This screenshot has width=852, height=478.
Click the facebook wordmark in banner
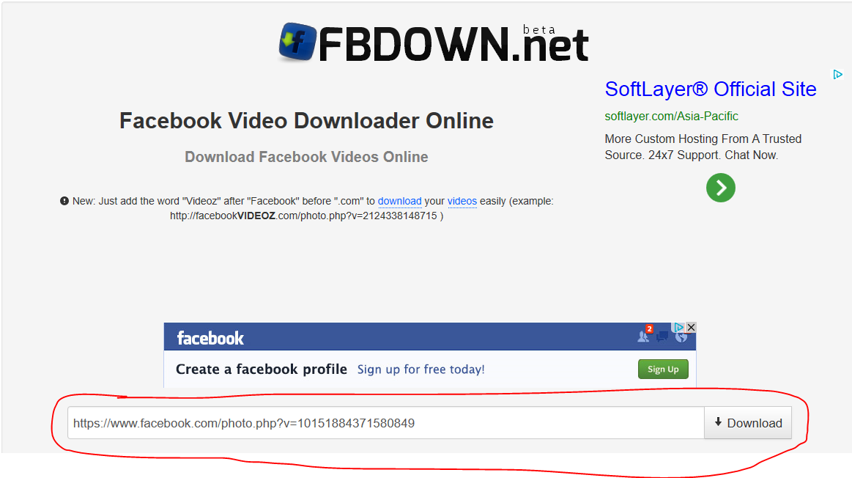pyautogui.click(x=210, y=338)
